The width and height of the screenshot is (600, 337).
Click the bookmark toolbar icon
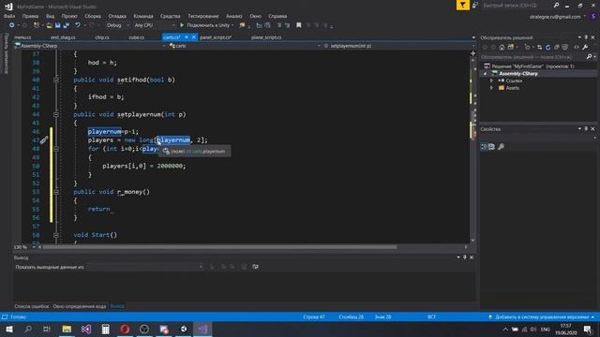click(x=299, y=25)
